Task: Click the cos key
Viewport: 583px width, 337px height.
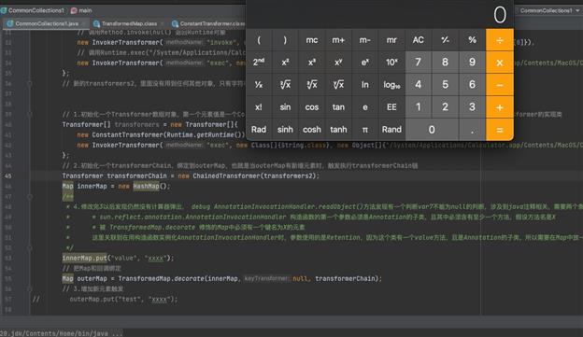Action: tap(312, 107)
